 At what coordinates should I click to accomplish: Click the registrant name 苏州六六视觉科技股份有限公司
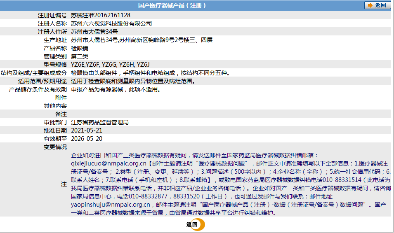click(x=111, y=23)
